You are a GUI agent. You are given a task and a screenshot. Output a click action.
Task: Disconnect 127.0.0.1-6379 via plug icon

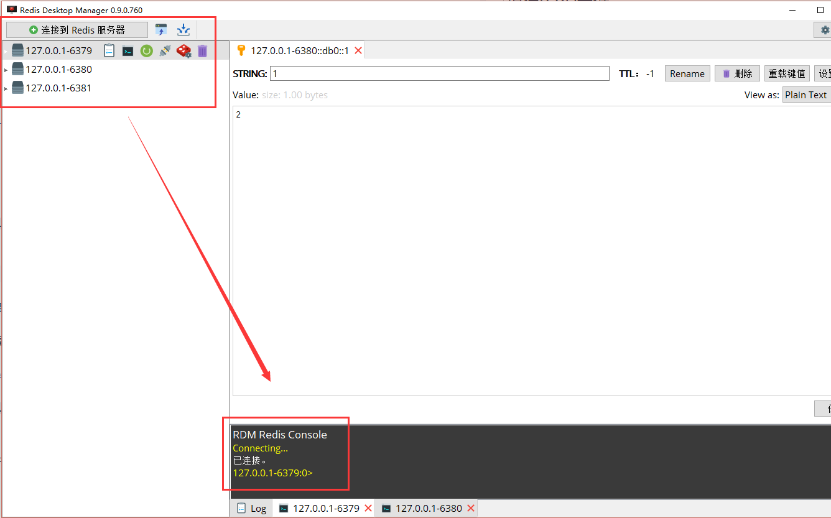point(165,51)
